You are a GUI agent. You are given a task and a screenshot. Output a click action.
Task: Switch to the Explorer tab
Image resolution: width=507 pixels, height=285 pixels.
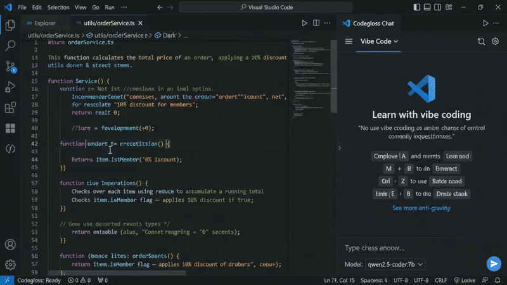[x=46, y=23]
